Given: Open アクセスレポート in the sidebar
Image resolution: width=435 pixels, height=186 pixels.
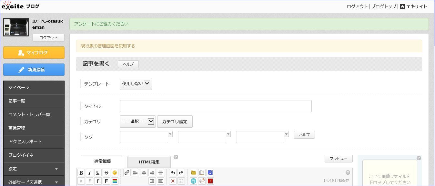Looking at the screenshot, I should point(34,142).
